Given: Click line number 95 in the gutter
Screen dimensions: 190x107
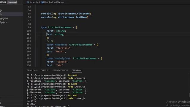Looking at the screenshot, I should click(29, 14).
